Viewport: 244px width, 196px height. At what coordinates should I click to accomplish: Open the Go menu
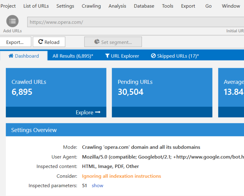[x=208, y=6]
